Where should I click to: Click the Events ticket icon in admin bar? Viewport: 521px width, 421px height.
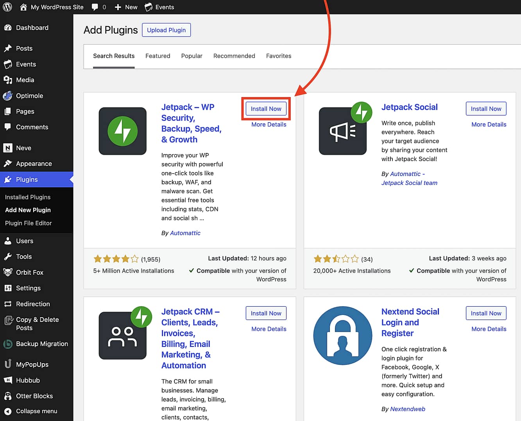149,7
